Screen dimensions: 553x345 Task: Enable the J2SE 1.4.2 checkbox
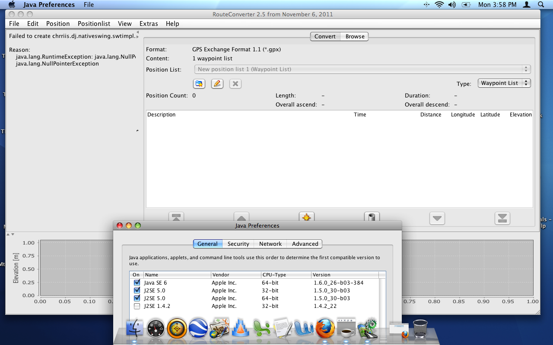pos(137,306)
